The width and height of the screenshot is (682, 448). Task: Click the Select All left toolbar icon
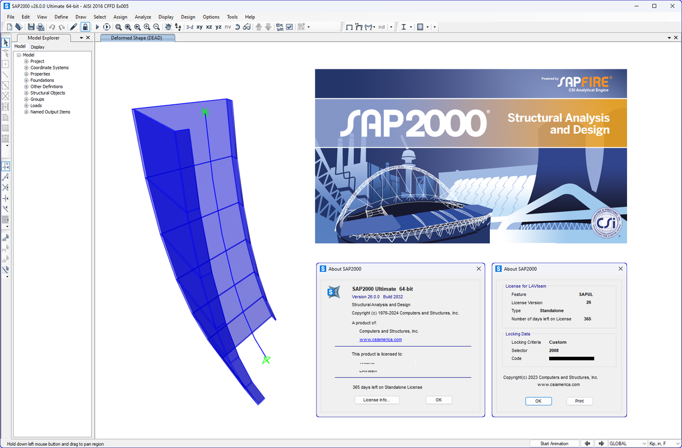(x=6, y=238)
